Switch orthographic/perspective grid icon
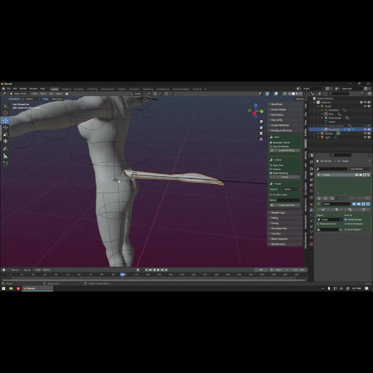 coord(261,139)
